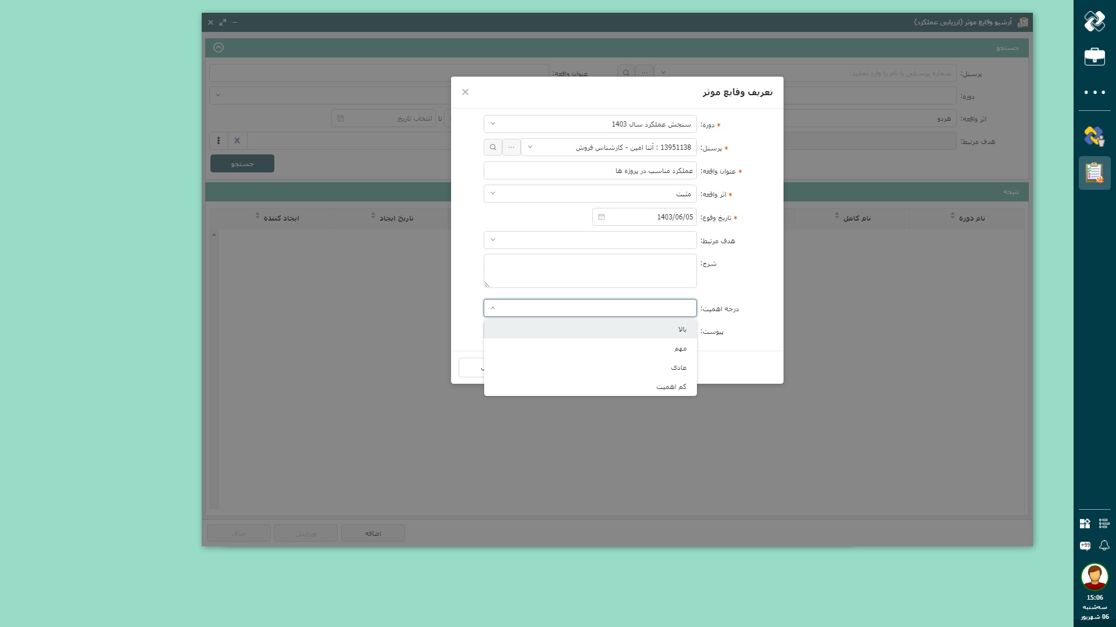Viewport: 1116px width, 627px height.
Task: Click the performance evaluation clipboard icon
Action: [1094, 173]
